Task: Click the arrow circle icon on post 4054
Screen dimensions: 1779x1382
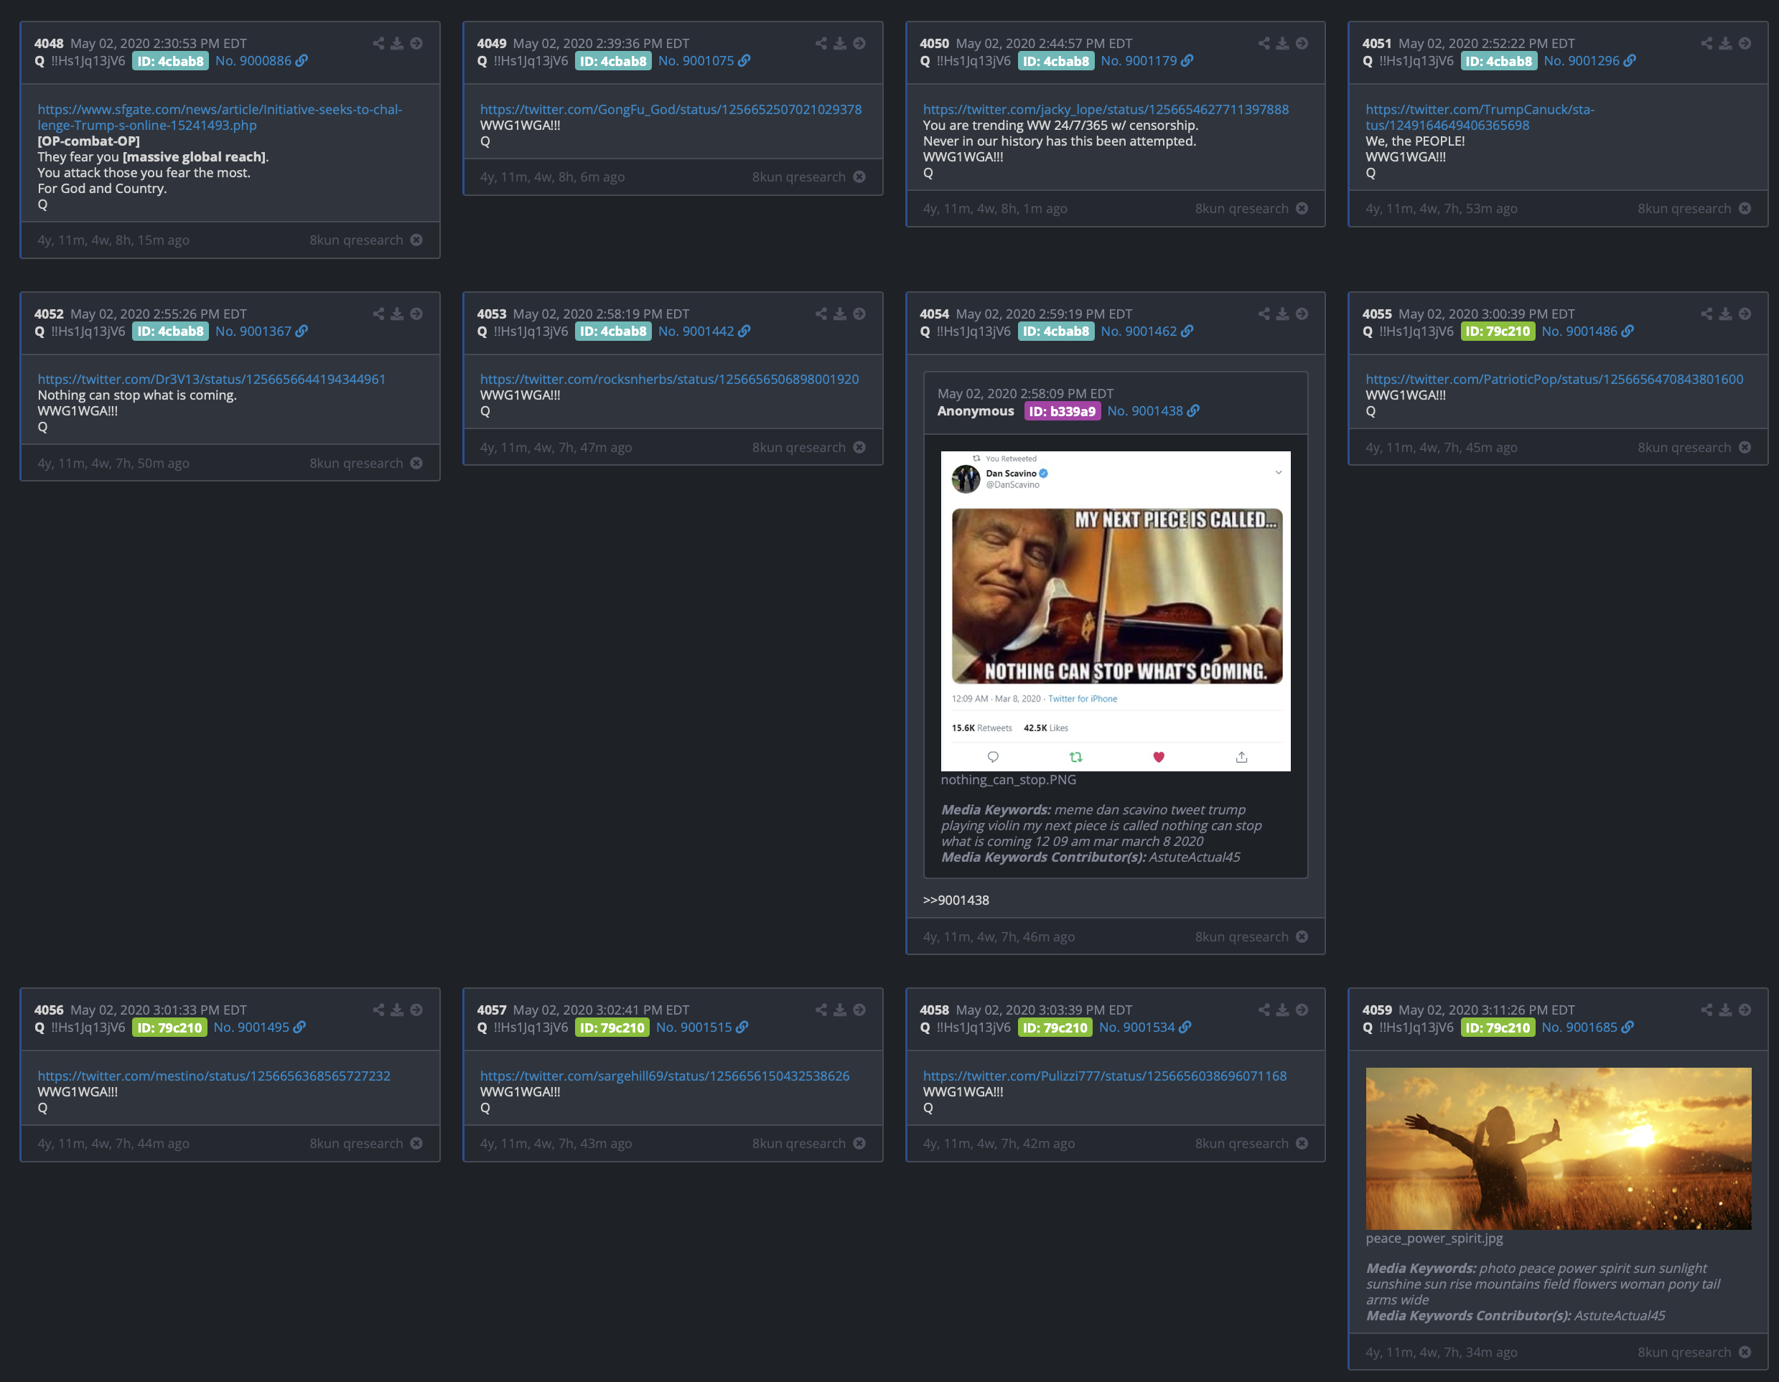Action: click(1302, 314)
